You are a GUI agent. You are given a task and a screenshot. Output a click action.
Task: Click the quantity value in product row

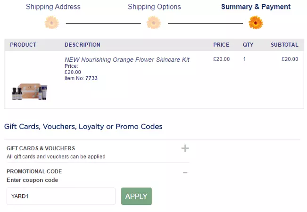pos(245,59)
